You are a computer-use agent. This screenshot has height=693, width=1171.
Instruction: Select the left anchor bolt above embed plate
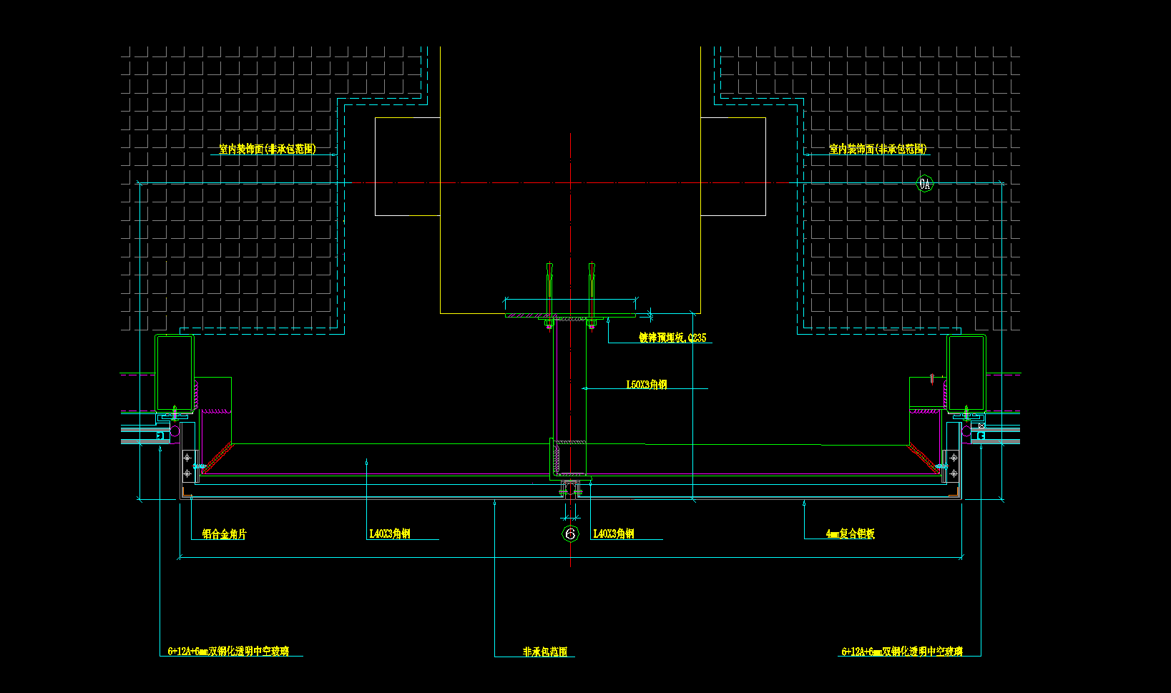pyautogui.click(x=549, y=286)
